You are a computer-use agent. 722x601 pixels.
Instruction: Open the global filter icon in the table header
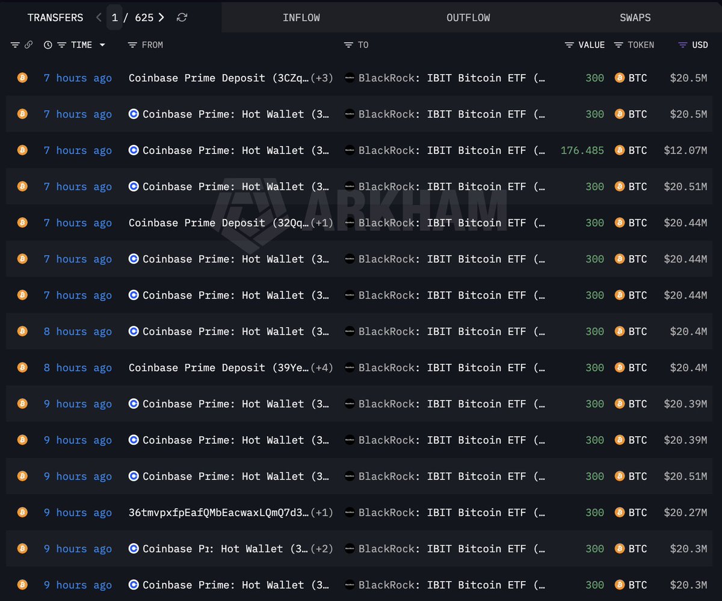tap(15, 45)
